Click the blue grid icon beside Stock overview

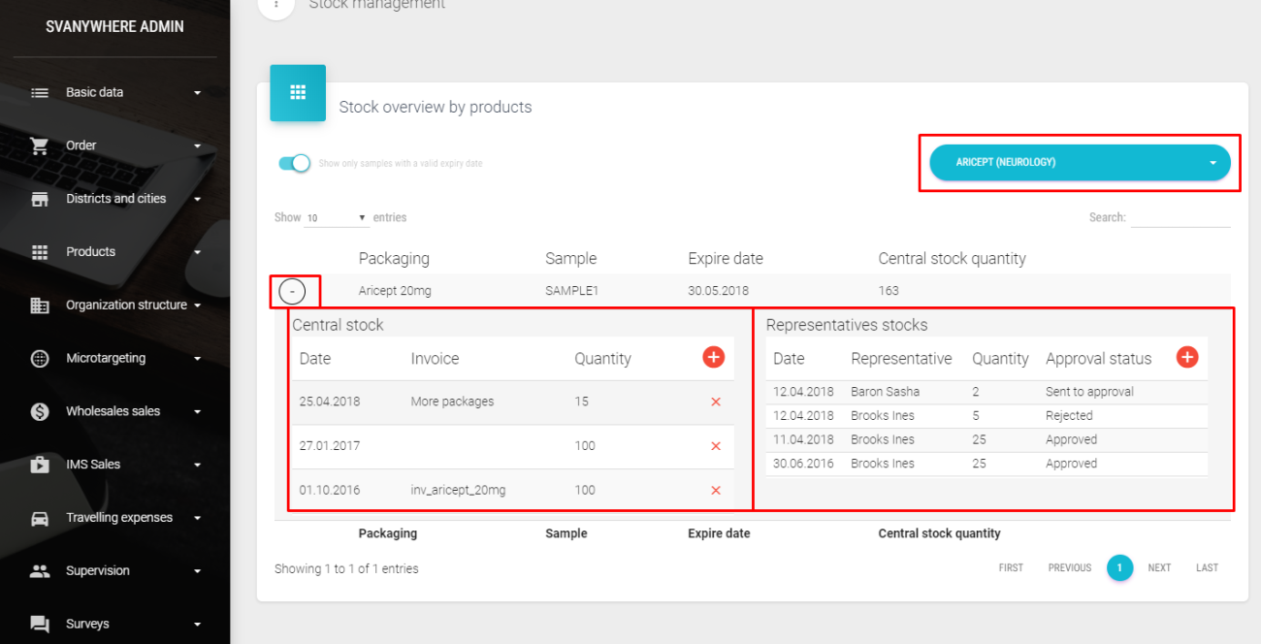point(298,93)
